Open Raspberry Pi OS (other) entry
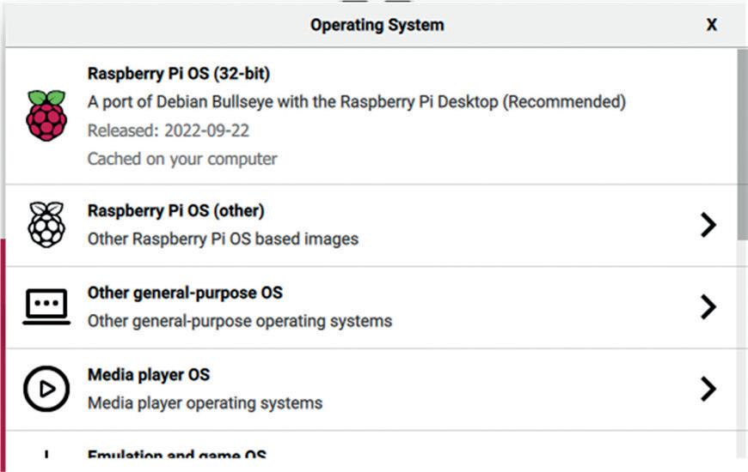 pyautogui.click(x=175, y=210)
